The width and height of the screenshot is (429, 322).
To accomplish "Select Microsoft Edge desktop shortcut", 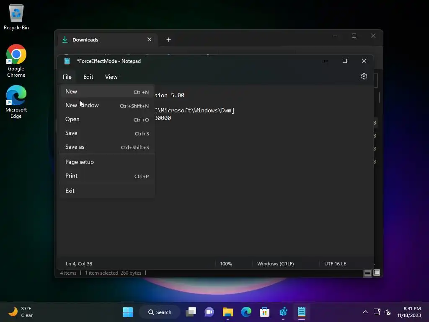I will [16, 102].
